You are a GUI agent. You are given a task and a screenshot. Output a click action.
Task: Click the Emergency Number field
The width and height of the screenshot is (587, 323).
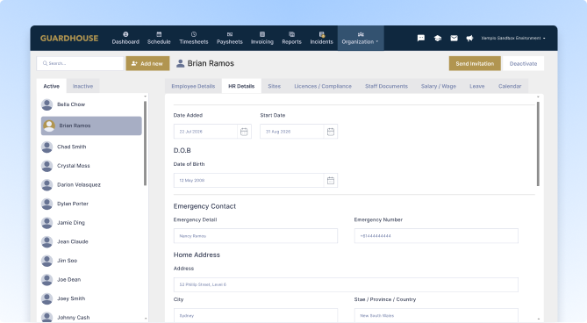tap(436, 236)
